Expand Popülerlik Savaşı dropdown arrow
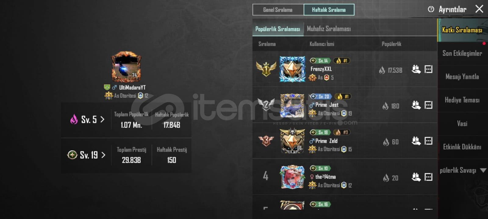 click(x=483, y=170)
